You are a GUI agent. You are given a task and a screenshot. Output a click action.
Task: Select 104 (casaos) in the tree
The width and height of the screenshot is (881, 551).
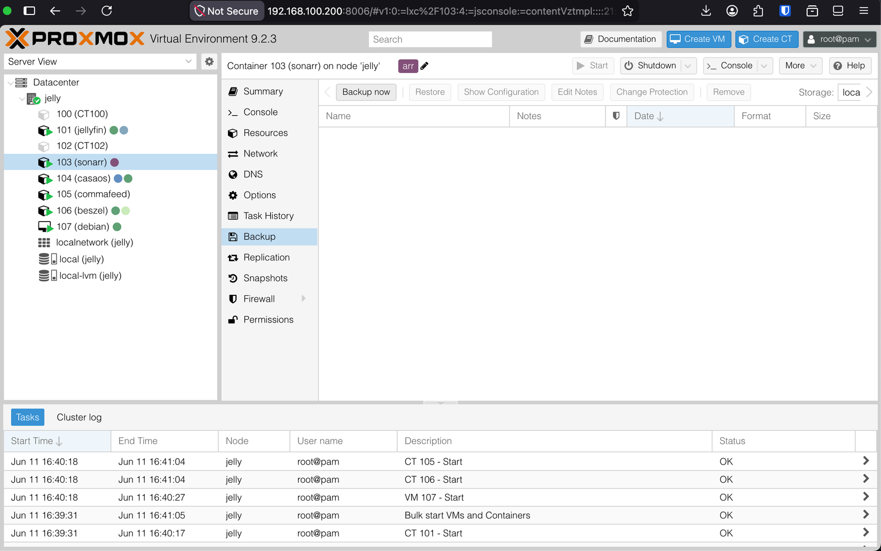111,178
